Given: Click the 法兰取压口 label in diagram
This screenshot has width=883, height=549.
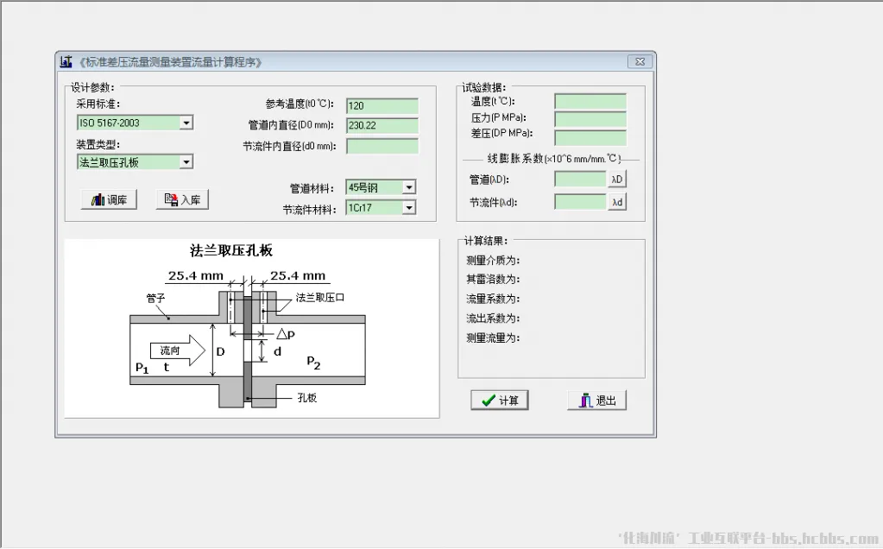Looking at the screenshot, I should [320, 297].
